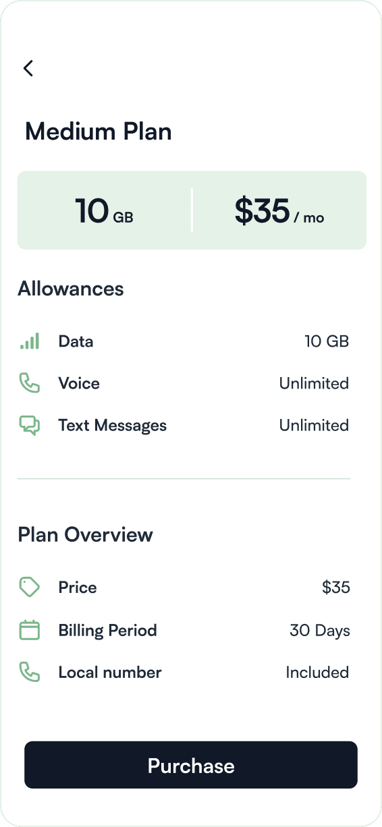The width and height of the screenshot is (382, 827).
Task: Click the Text Messages chat bubbles icon
Action: [x=29, y=426]
